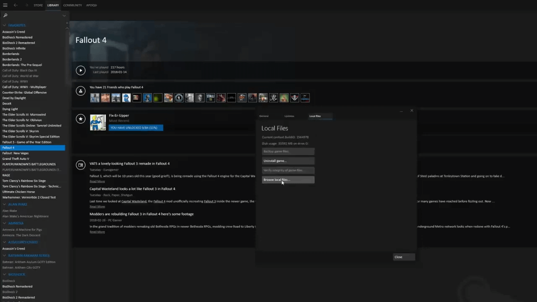Close the properties dialog with X
Viewport: 537px width, 302px height.
click(x=412, y=110)
